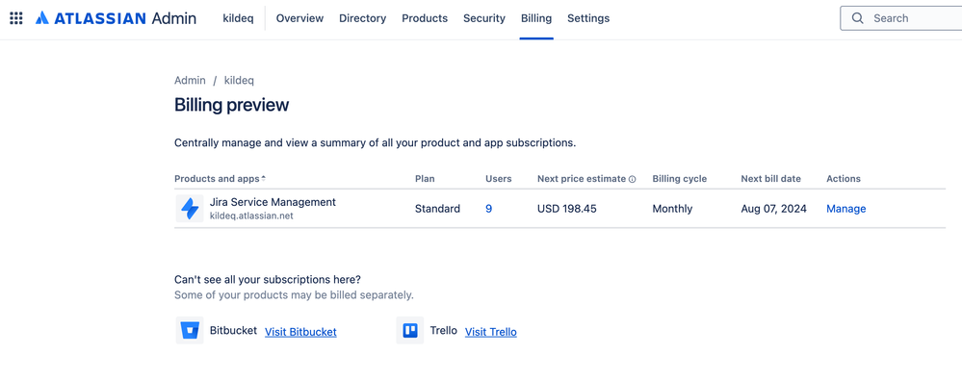The image size is (962, 380).
Task: Open the app switcher grid icon
Action: [16, 18]
